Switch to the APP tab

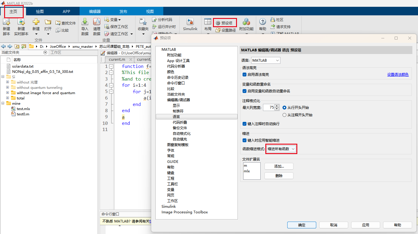coord(67,12)
